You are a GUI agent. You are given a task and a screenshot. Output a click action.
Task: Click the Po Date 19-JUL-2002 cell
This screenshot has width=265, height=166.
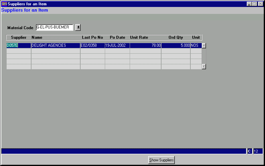[x=117, y=45]
